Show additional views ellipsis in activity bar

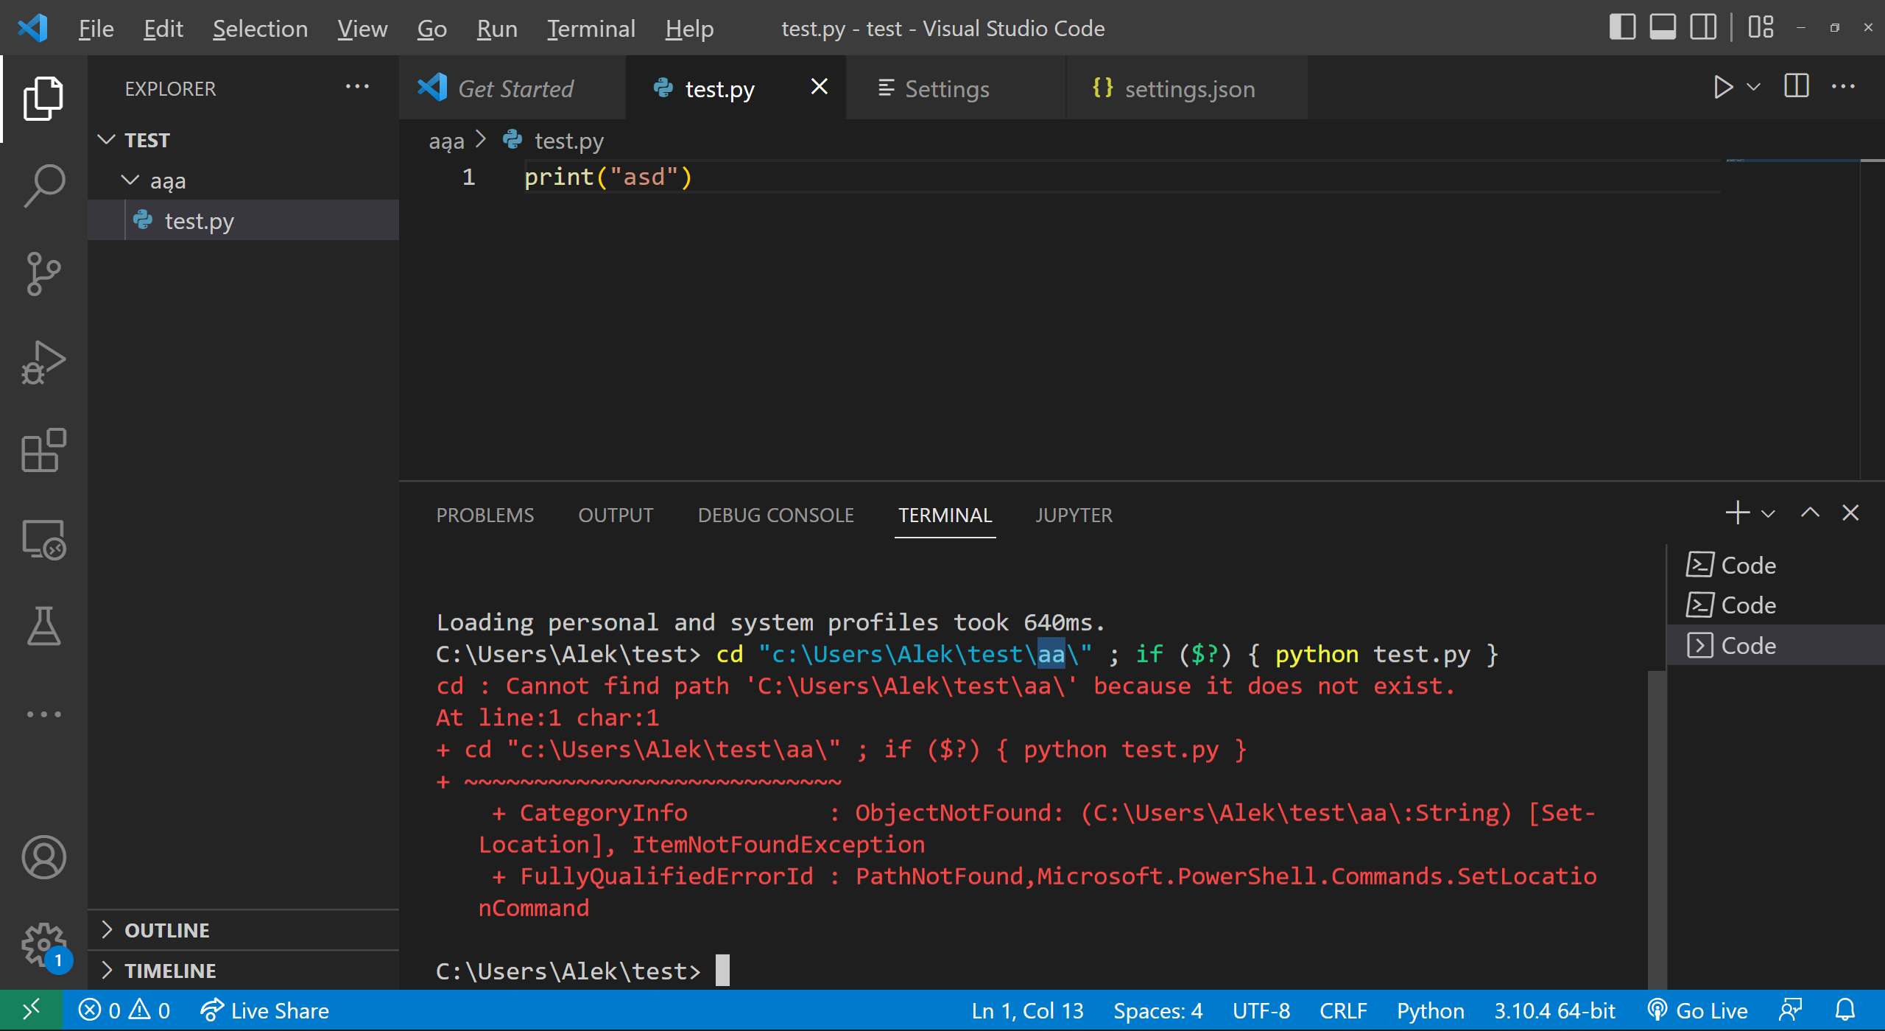click(43, 714)
